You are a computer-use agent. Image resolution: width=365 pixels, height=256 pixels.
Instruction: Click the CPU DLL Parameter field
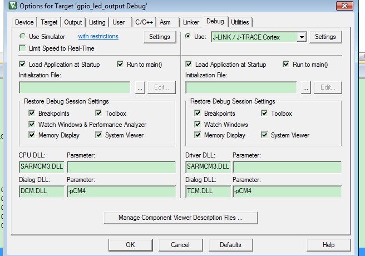tap(121, 167)
